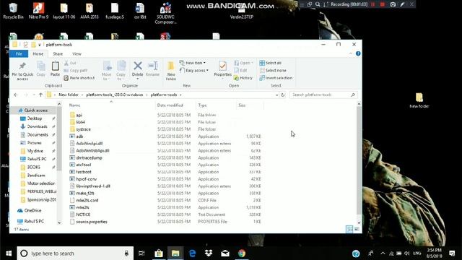Open New item dropdown
462x260 pixels.
coord(193,63)
